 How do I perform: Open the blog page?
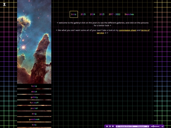point(34,114)
